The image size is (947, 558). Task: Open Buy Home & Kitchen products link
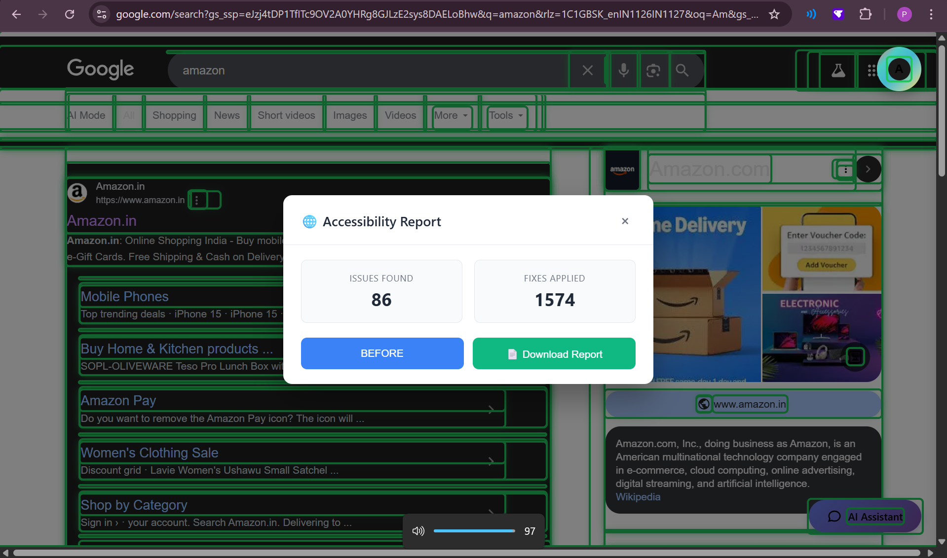(177, 349)
